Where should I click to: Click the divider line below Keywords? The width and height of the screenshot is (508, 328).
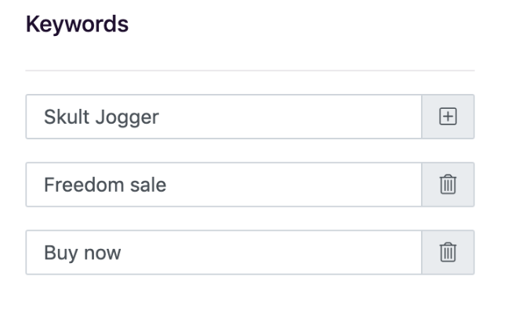(x=249, y=70)
